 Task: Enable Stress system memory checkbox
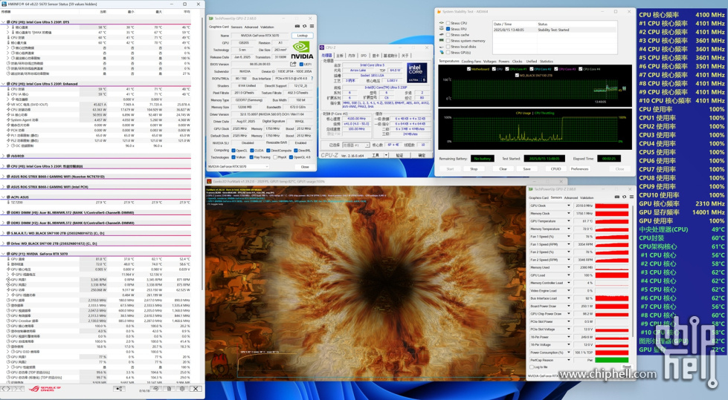(x=448, y=41)
